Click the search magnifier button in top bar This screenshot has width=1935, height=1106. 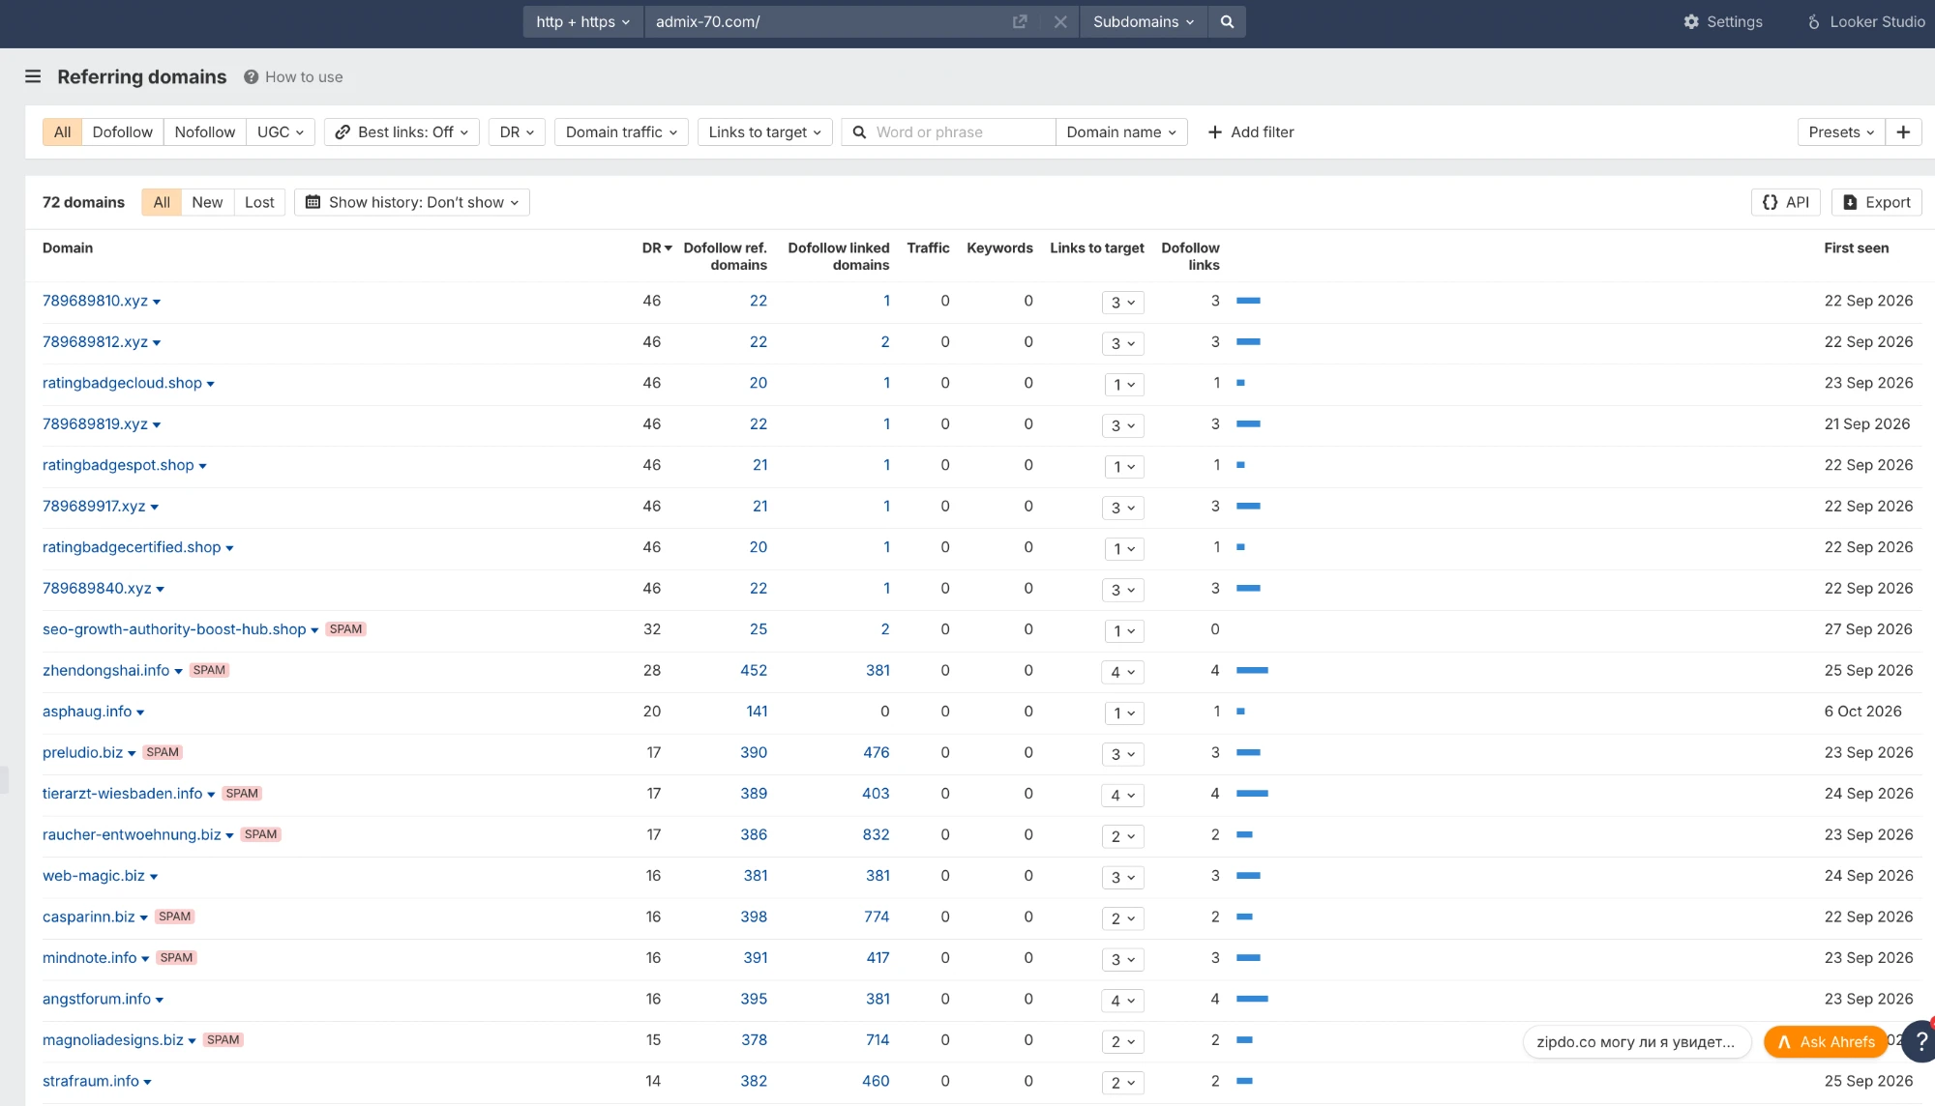1227,21
